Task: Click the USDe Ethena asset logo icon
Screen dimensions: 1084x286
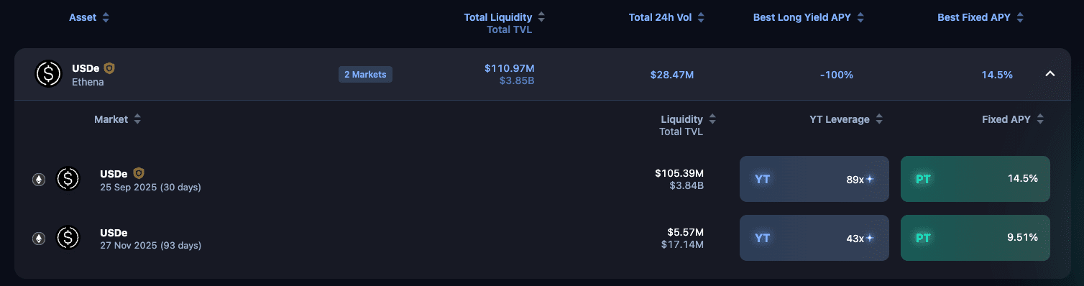Action: coord(49,74)
